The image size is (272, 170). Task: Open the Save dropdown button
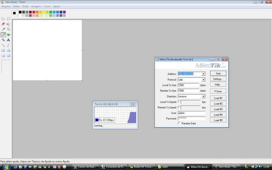pos(218,91)
